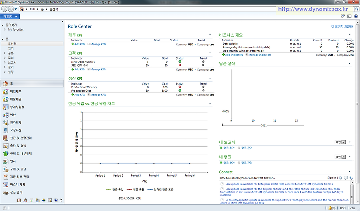Expand the 조회 tree node
360x211 pixels.
point(5,58)
